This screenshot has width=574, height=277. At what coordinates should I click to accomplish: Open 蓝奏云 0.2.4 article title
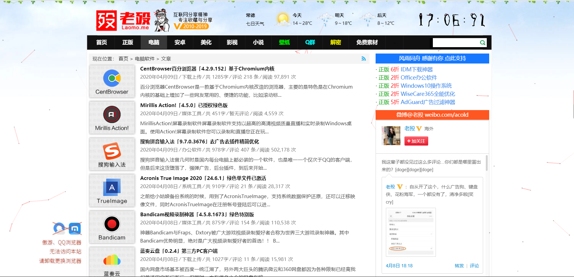pyautogui.click(x=179, y=251)
